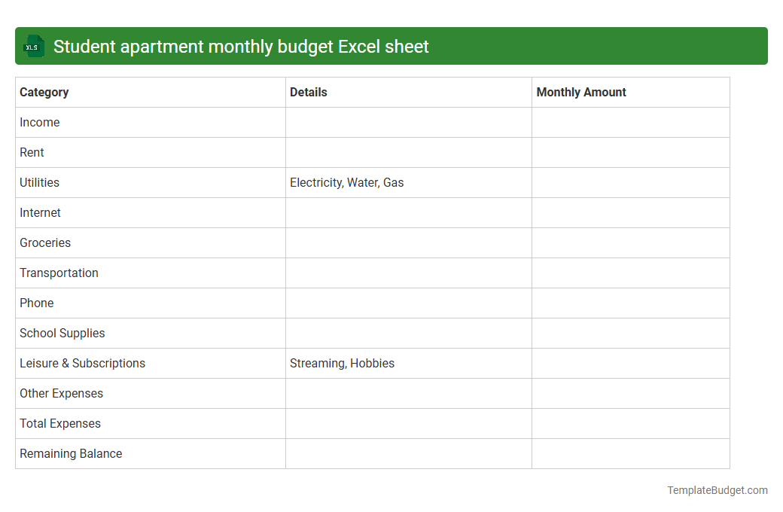Screen dimensions: 783x512
Task: Click the Transportation row label
Action: click(59, 273)
